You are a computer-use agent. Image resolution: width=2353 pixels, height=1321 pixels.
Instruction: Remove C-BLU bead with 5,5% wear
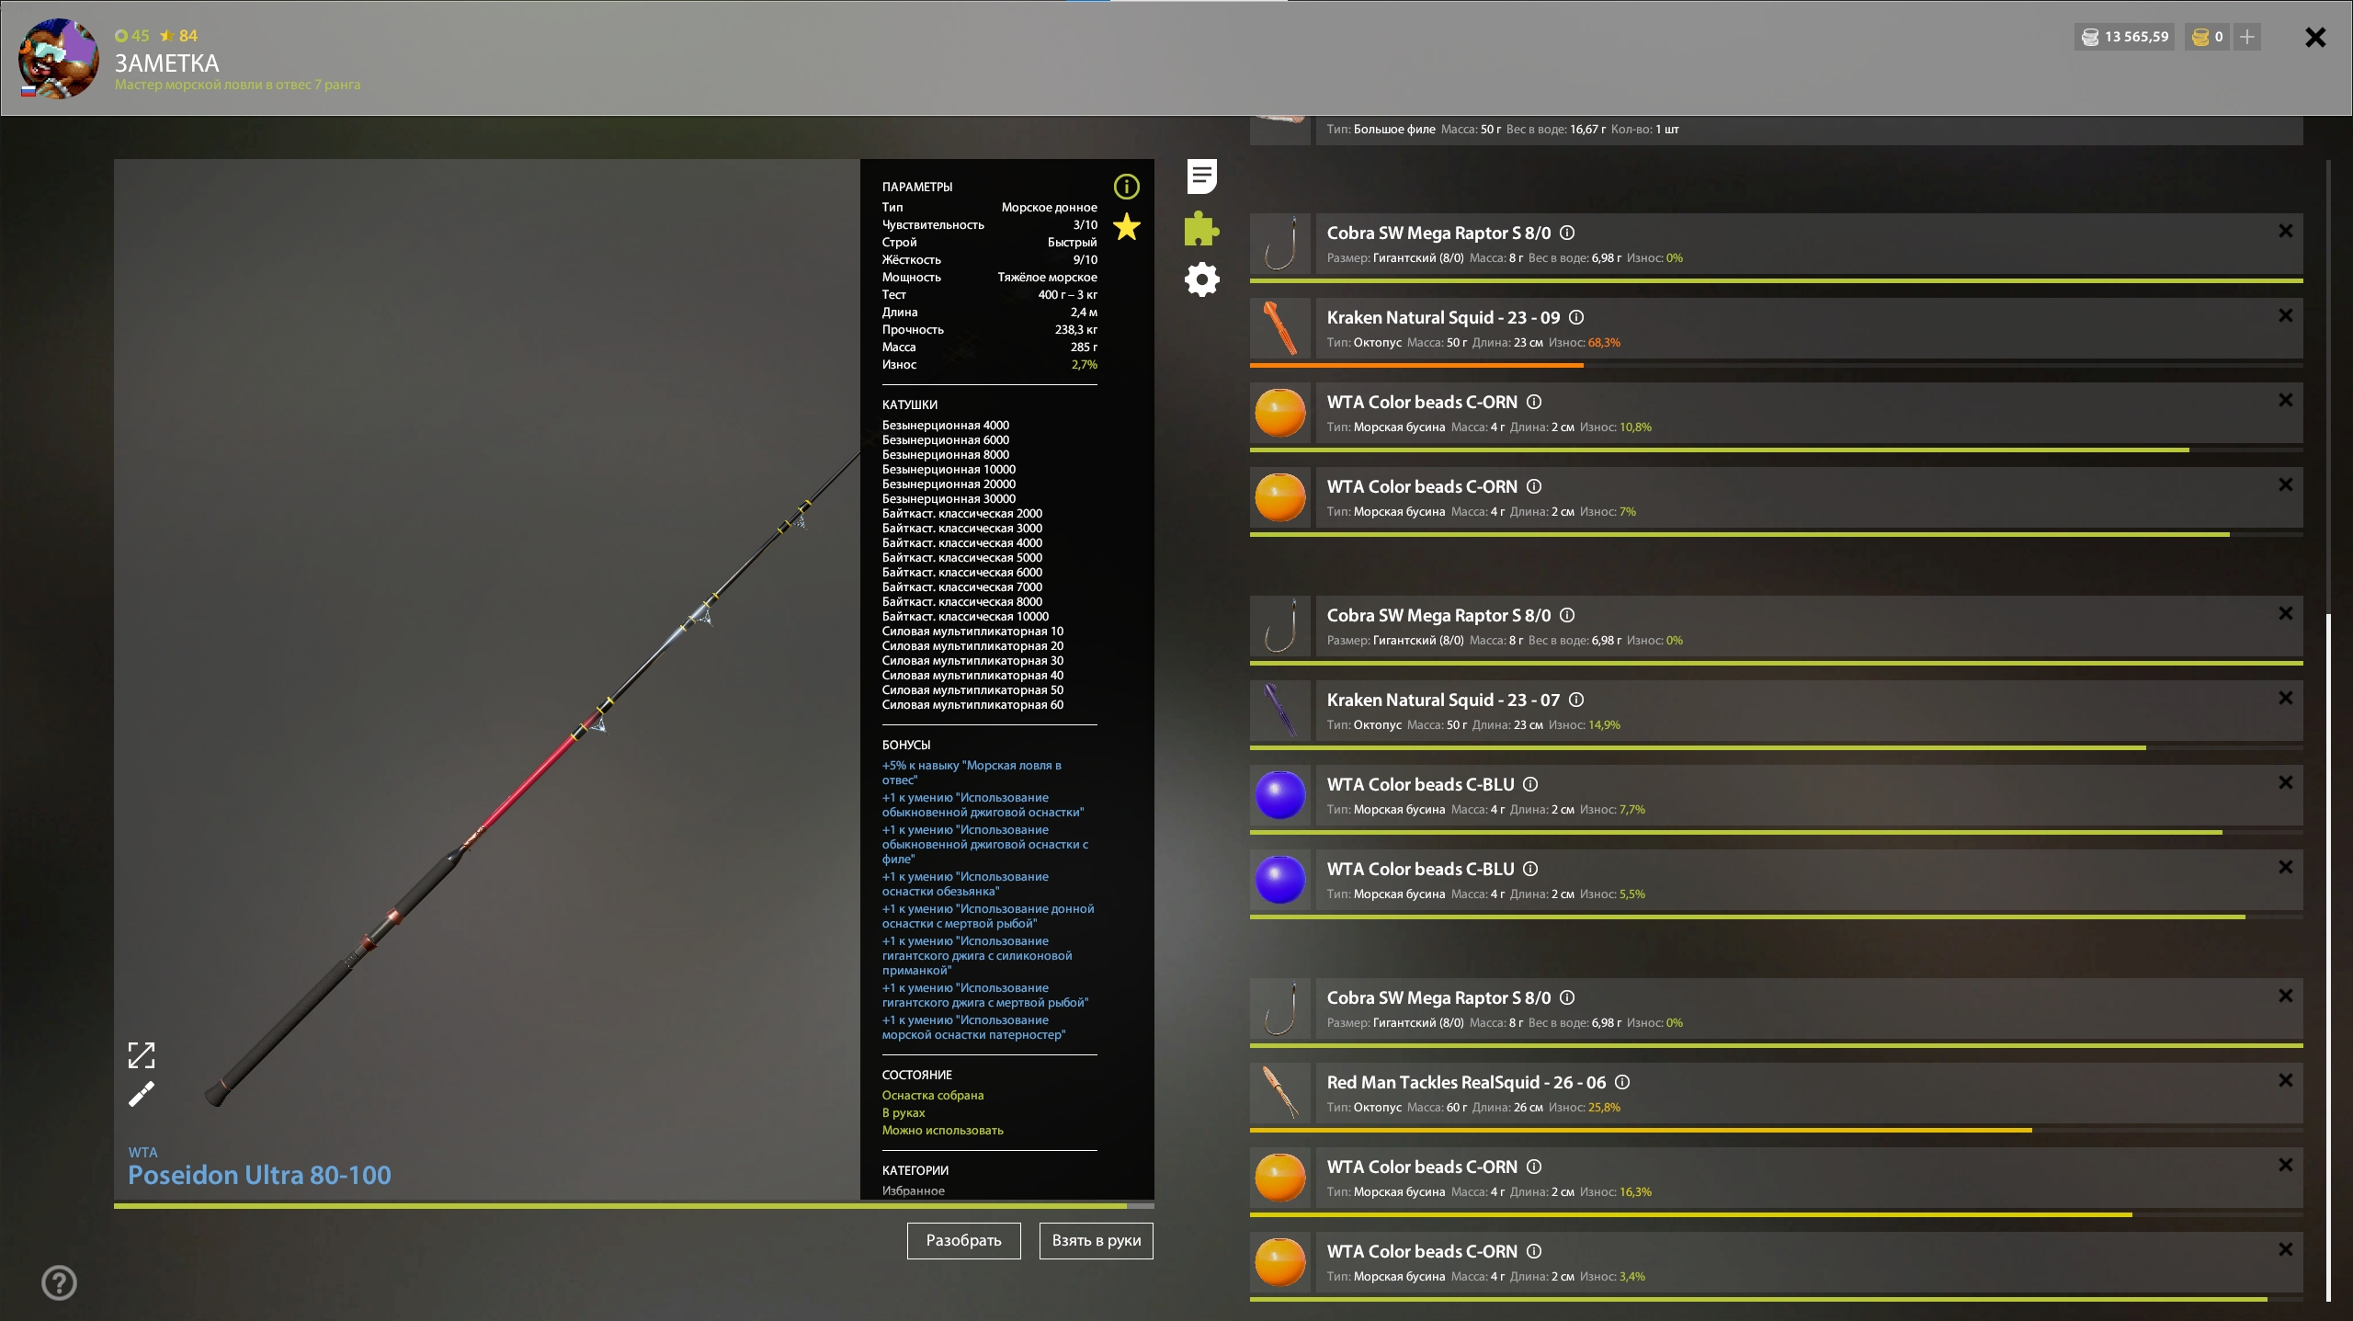pyautogui.click(x=2285, y=868)
